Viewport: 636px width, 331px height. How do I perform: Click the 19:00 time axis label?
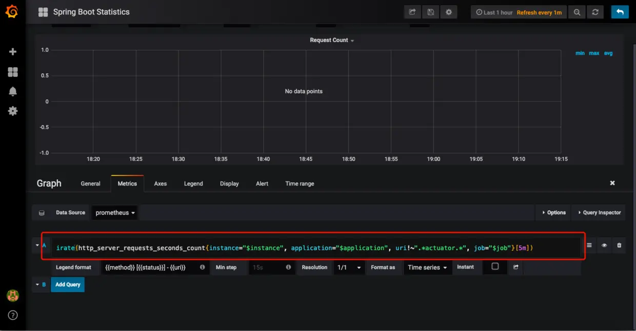433,159
